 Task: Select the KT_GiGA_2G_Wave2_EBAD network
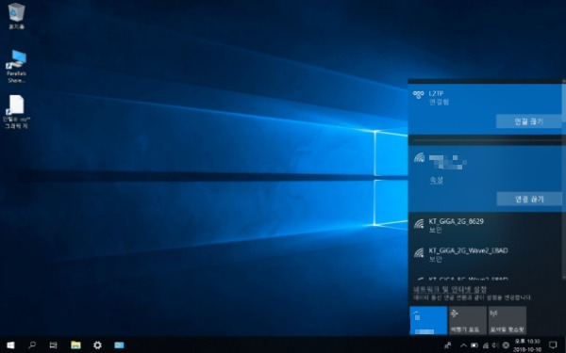click(x=485, y=254)
